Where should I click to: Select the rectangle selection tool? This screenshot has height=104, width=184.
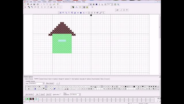pyautogui.click(x=89, y=13)
